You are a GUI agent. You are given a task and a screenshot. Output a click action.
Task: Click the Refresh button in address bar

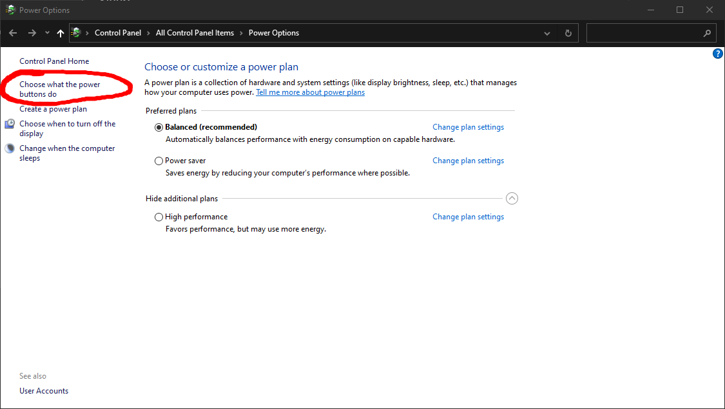(x=568, y=33)
